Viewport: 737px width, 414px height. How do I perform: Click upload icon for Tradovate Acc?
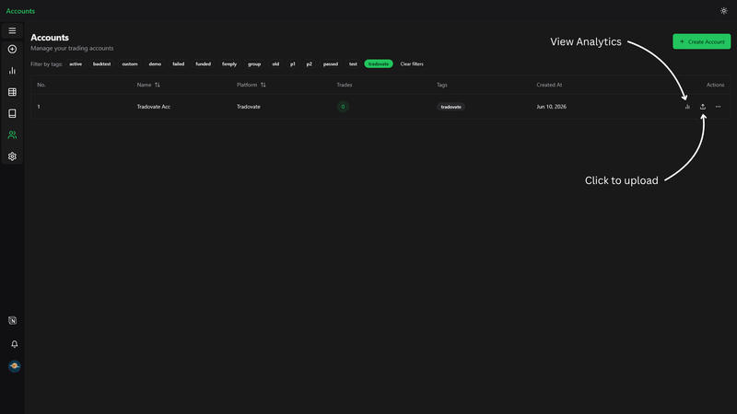(703, 107)
